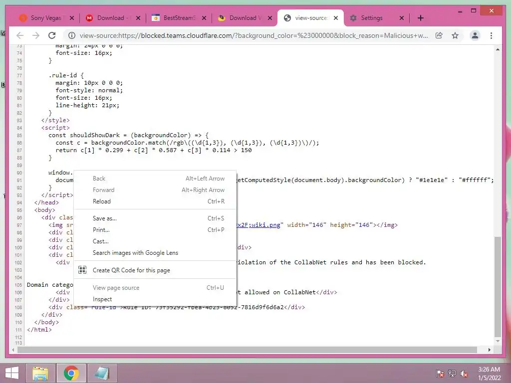Image resolution: width=511 pixels, height=383 pixels.
Task: Click the address bar URL field
Action: pos(254,35)
